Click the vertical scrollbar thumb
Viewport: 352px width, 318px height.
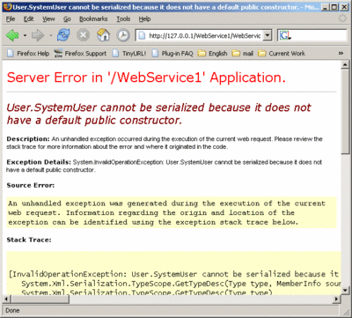345,111
